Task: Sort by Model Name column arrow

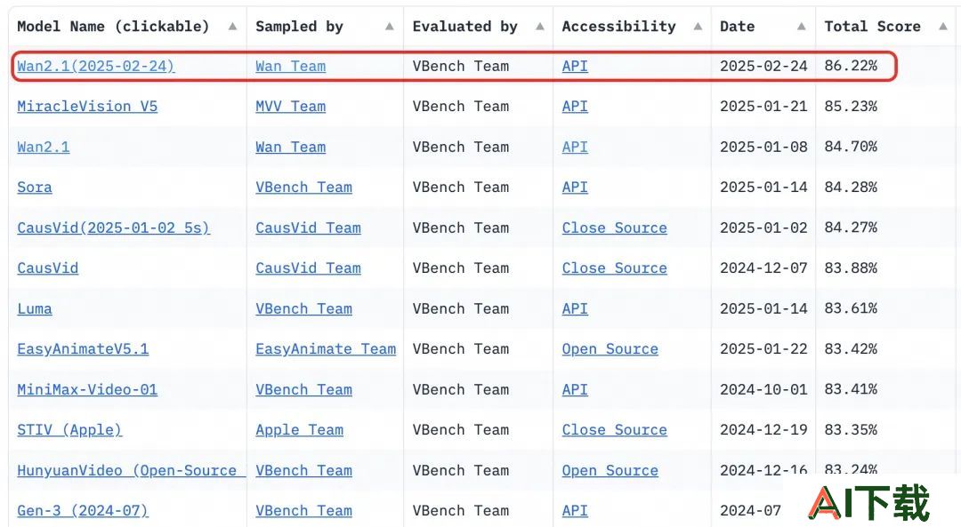Action: [x=233, y=27]
